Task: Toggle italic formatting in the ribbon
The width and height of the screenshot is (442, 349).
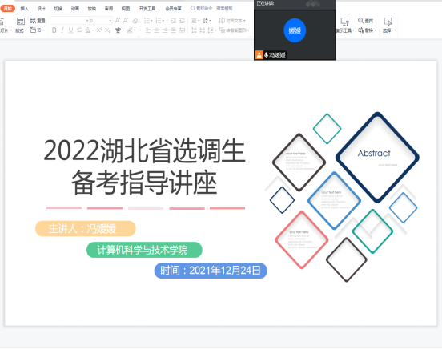Action: click(62, 30)
